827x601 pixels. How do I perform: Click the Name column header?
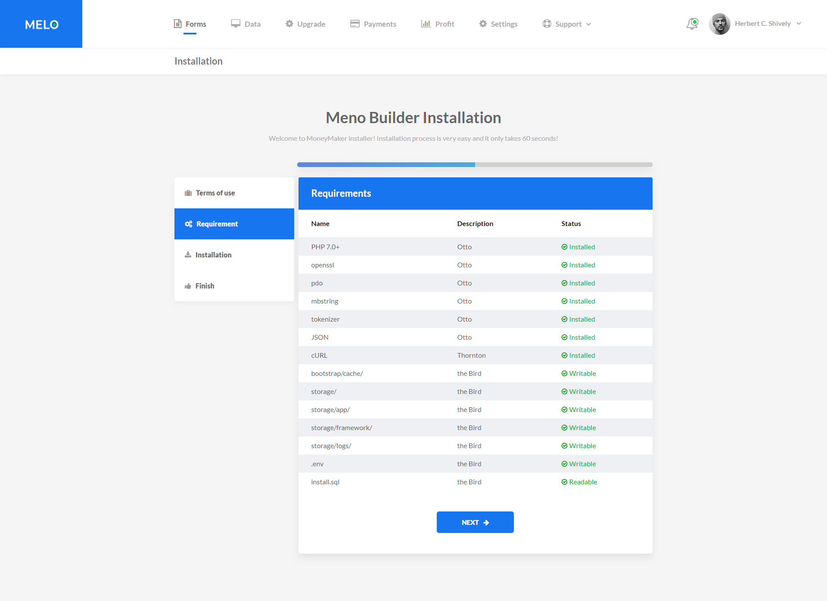pyautogui.click(x=320, y=223)
